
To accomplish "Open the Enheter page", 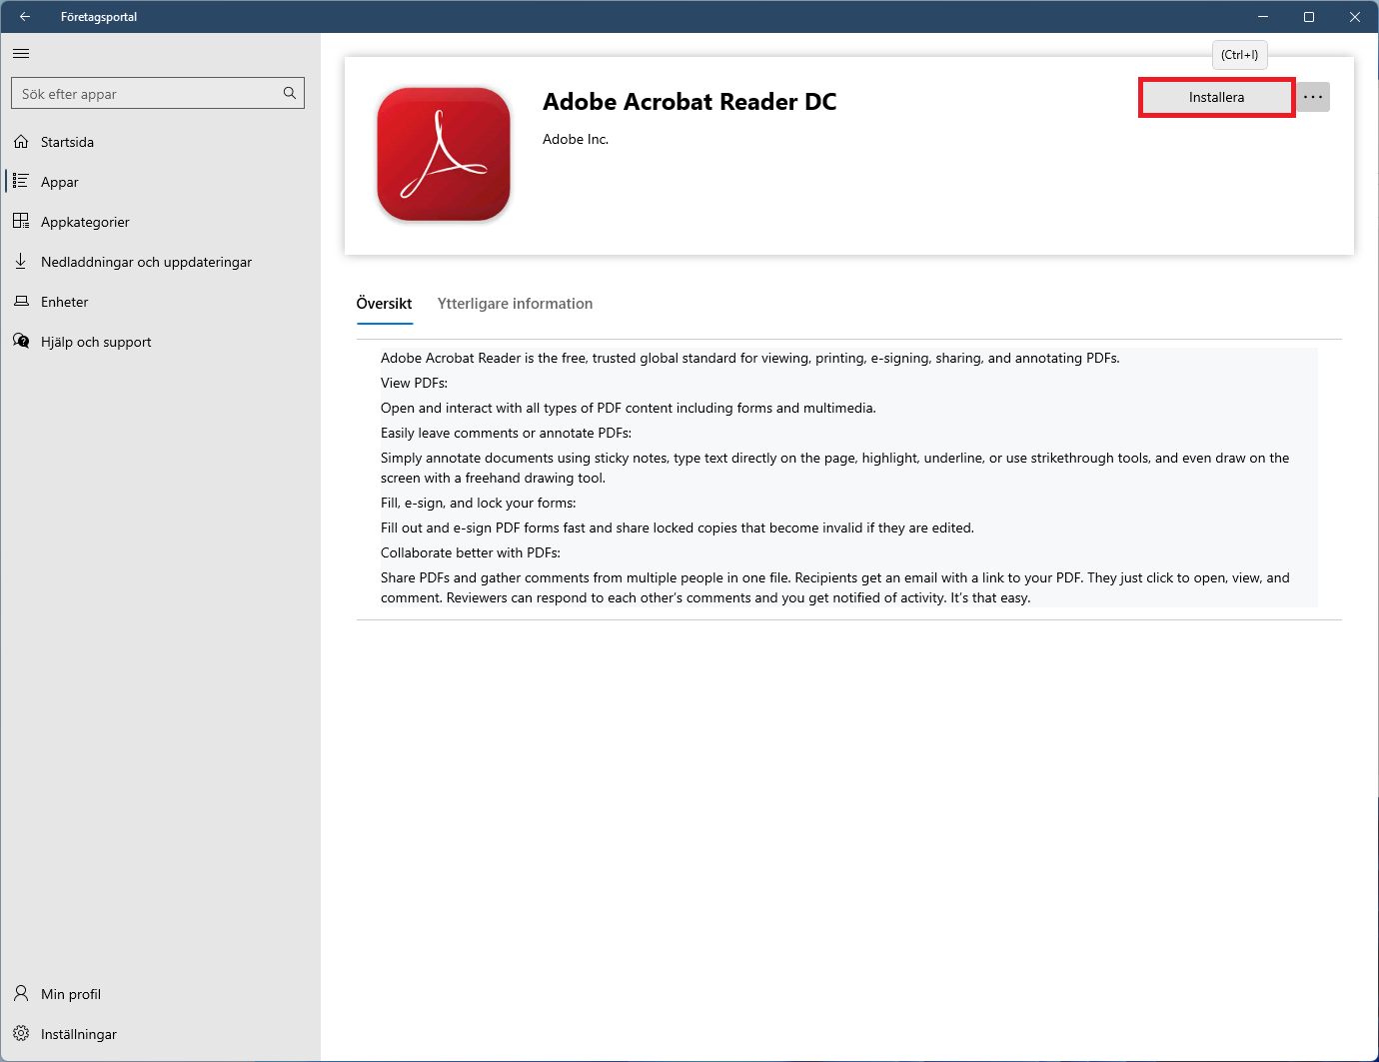I will point(161,302).
